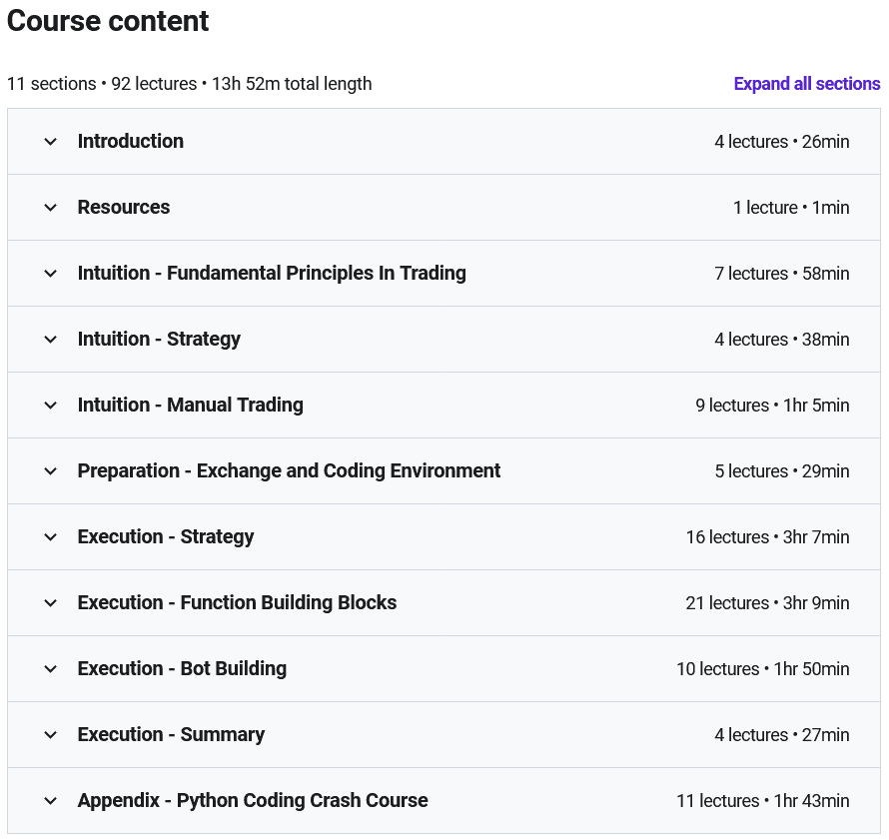Click the chevron next to Intuition - Strategy

[x=51, y=340]
